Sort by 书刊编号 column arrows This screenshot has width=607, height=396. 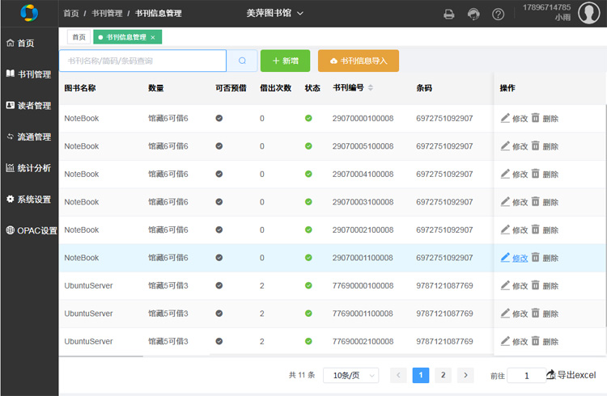point(371,88)
